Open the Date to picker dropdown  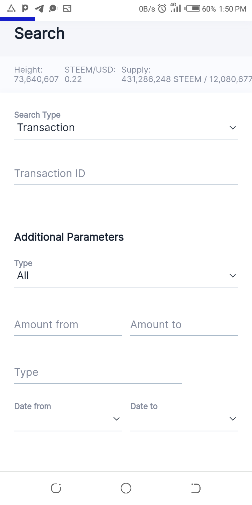[x=184, y=419]
